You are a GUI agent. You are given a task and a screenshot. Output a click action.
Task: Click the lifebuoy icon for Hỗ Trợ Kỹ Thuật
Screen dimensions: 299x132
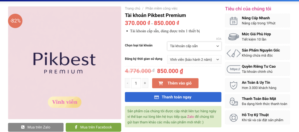click(x=233, y=117)
